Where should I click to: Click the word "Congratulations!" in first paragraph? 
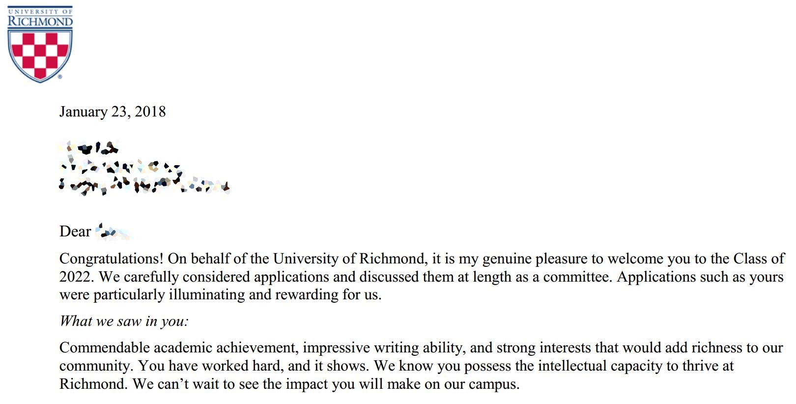pyautogui.click(x=112, y=259)
